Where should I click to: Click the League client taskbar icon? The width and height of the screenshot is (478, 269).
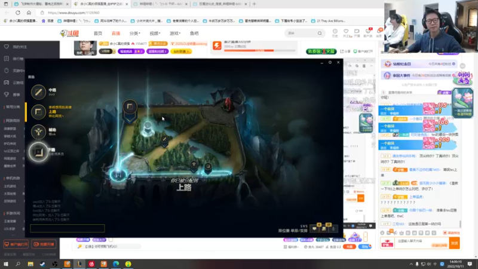(79, 264)
